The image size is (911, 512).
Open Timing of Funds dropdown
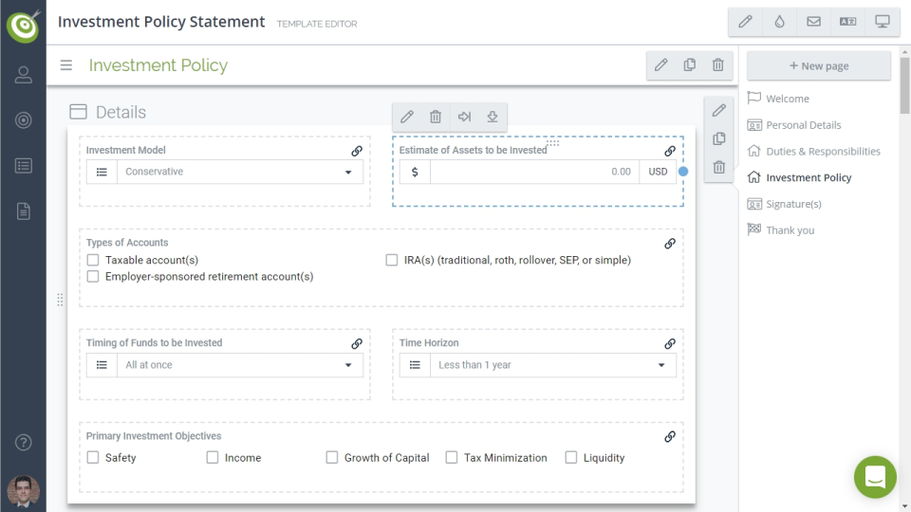tap(239, 365)
